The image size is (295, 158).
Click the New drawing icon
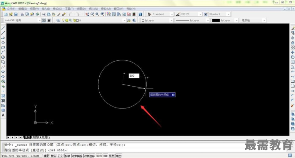pos(6,14)
